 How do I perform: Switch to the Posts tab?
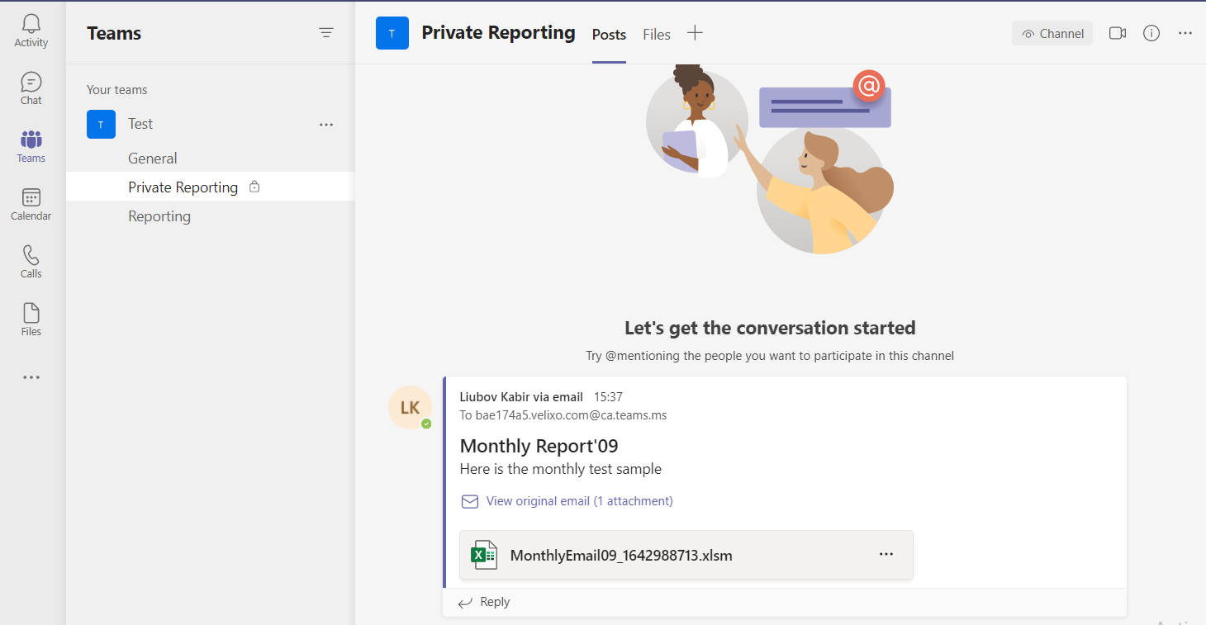[x=609, y=35]
